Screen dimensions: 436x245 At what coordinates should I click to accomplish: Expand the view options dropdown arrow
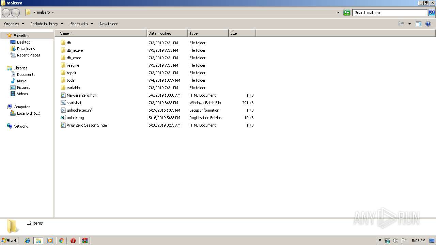[409, 24]
